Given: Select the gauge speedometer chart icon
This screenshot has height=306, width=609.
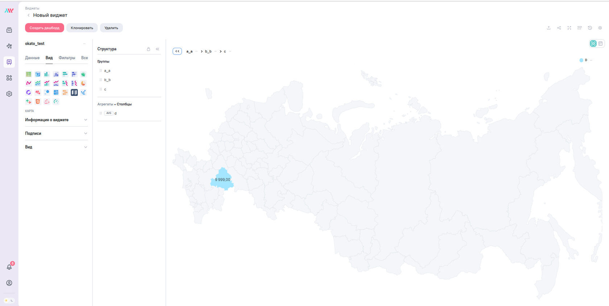Looking at the screenshot, I should tap(56, 102).
